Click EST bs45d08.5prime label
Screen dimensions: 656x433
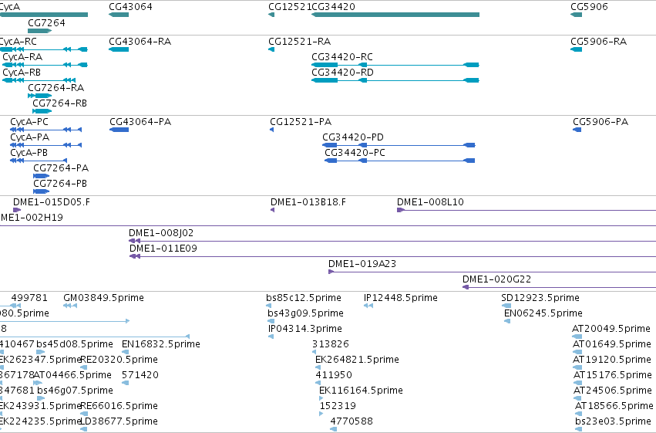coord(75,344)
